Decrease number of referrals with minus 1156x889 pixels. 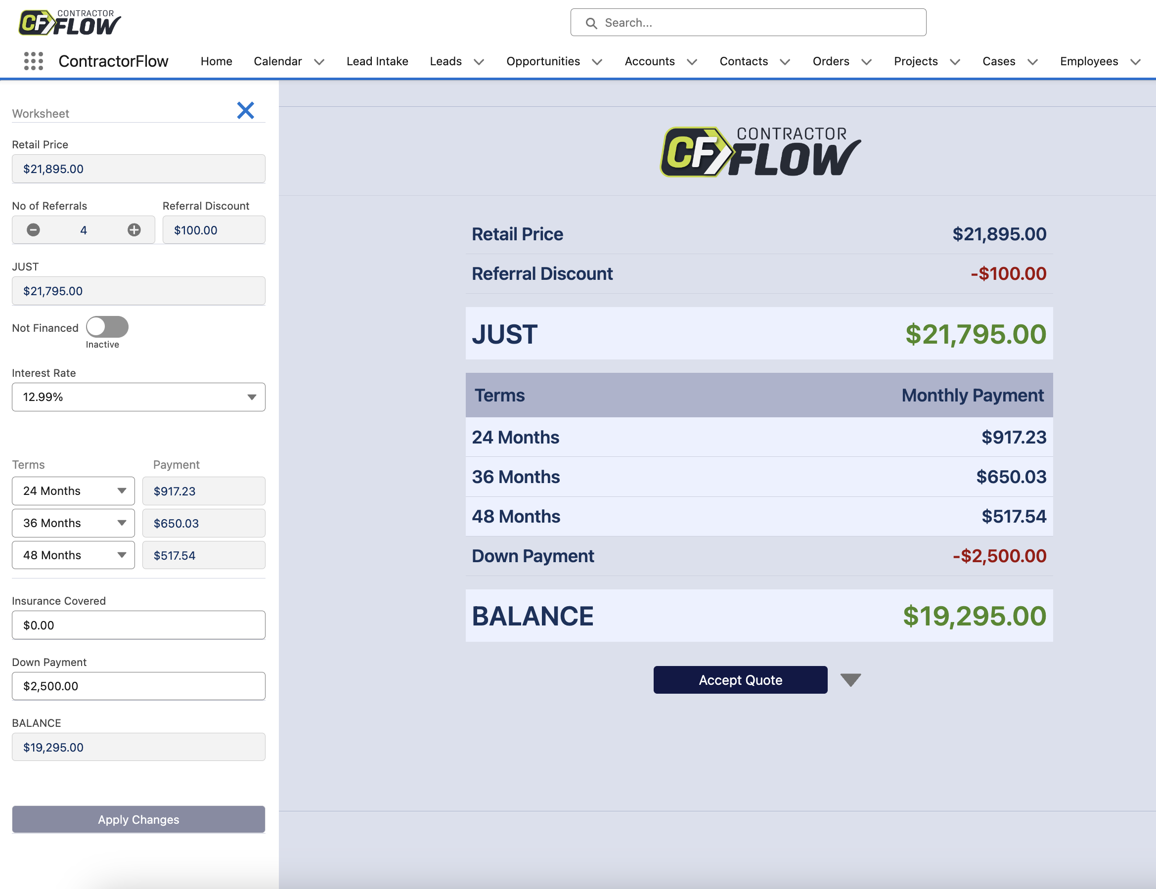click(x=33, y=229)
